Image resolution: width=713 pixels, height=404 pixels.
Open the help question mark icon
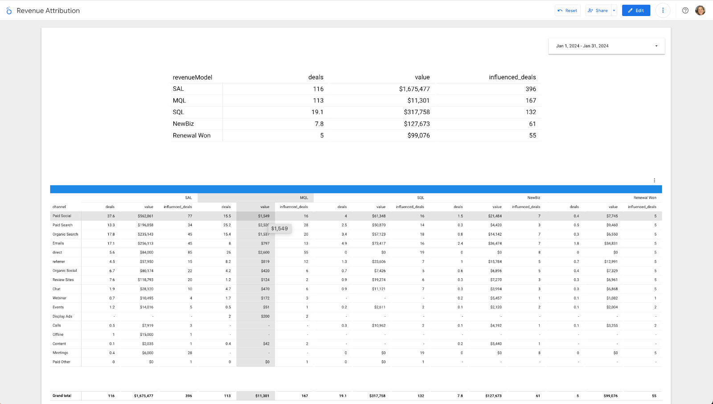coord(685,10)
